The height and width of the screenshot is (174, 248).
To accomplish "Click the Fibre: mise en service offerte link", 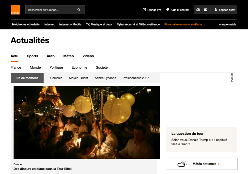I will coord(183,24).
